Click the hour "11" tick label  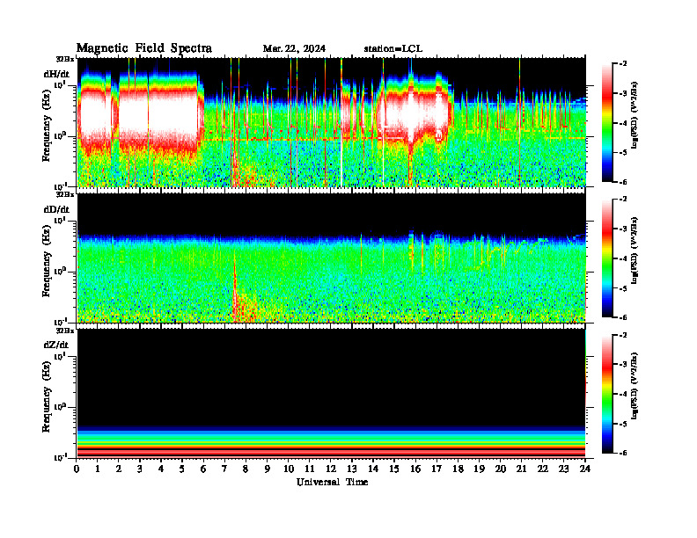click(x=310, y=469)
